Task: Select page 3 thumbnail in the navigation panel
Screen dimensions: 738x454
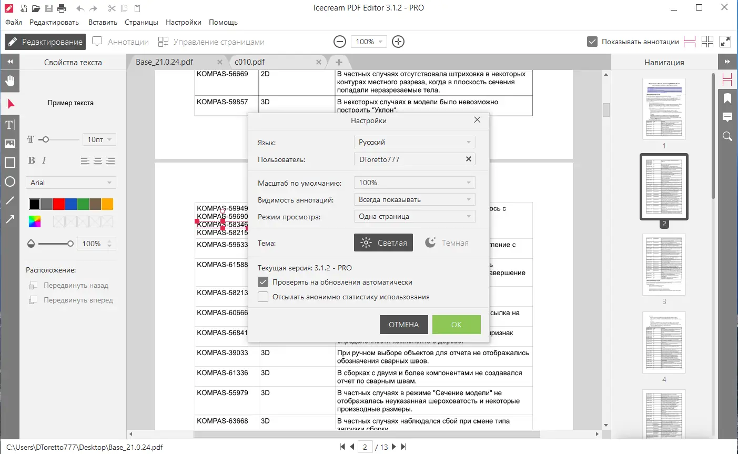Action: 664,265
